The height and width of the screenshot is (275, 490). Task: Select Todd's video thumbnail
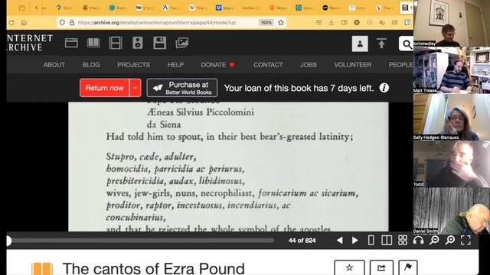(452, 163)
